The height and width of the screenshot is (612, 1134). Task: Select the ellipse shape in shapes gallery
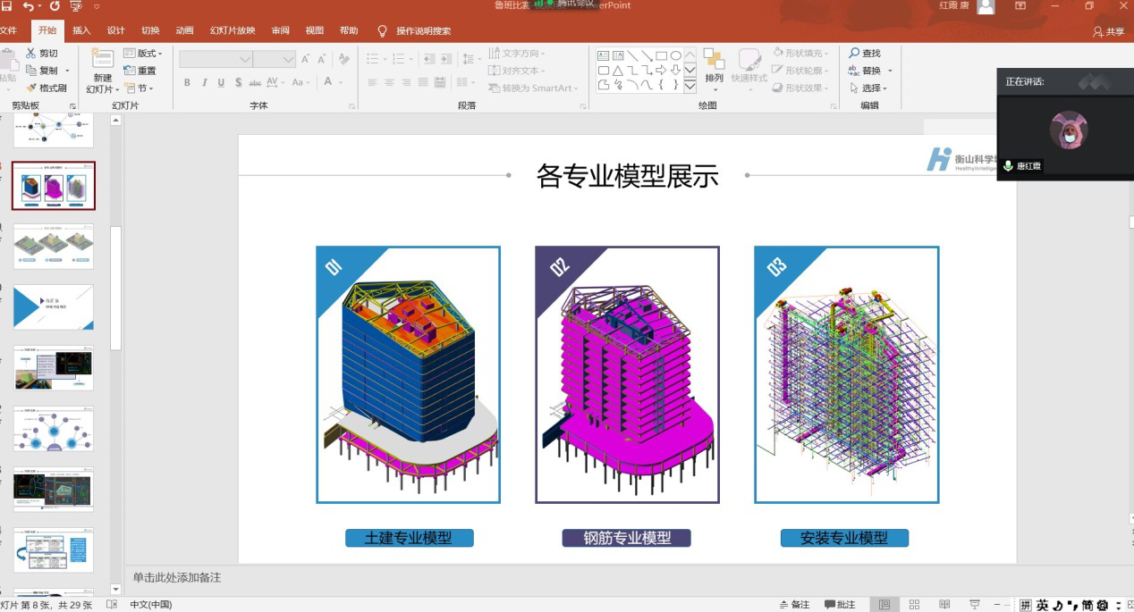[676, 55]
